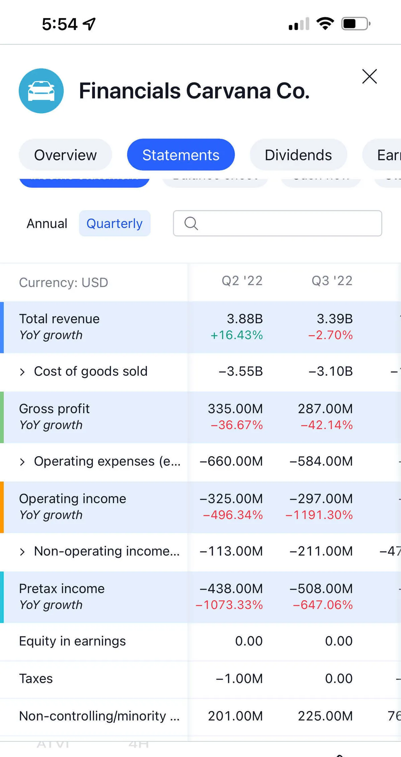Image resolution: width=401 pixels, height=757 pixels.
Task: Tap the cellular signal bars icon
Action: click(299, 24)
